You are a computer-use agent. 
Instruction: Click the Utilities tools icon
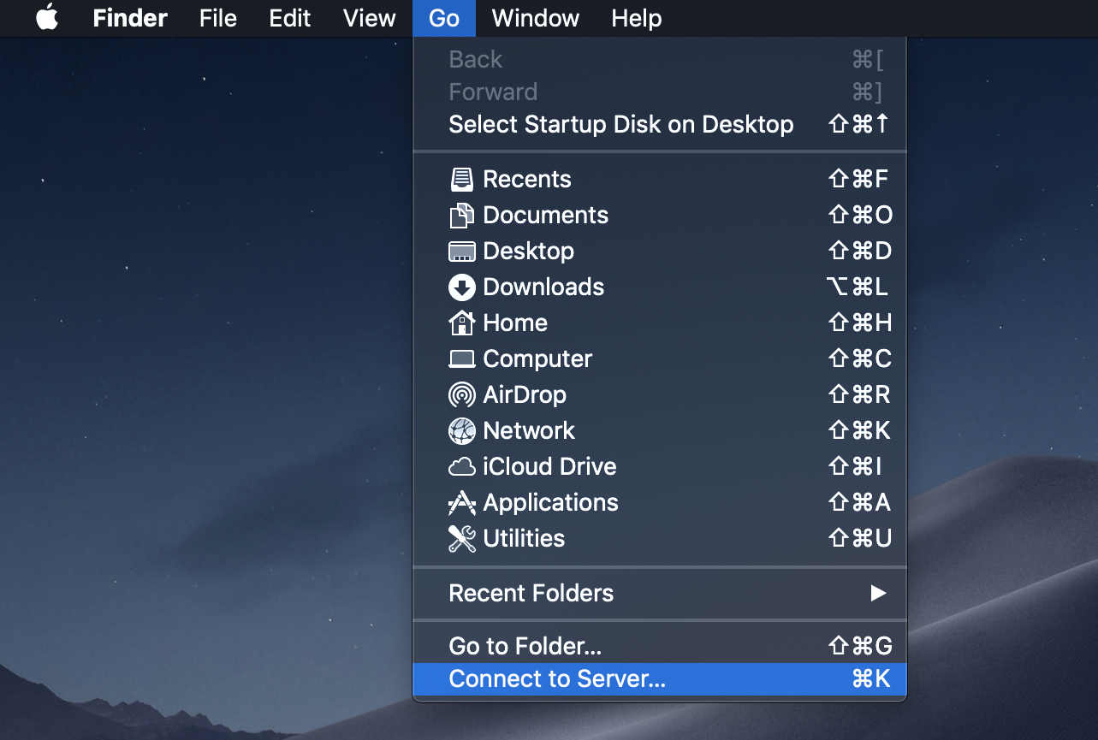tap(461, 538)
